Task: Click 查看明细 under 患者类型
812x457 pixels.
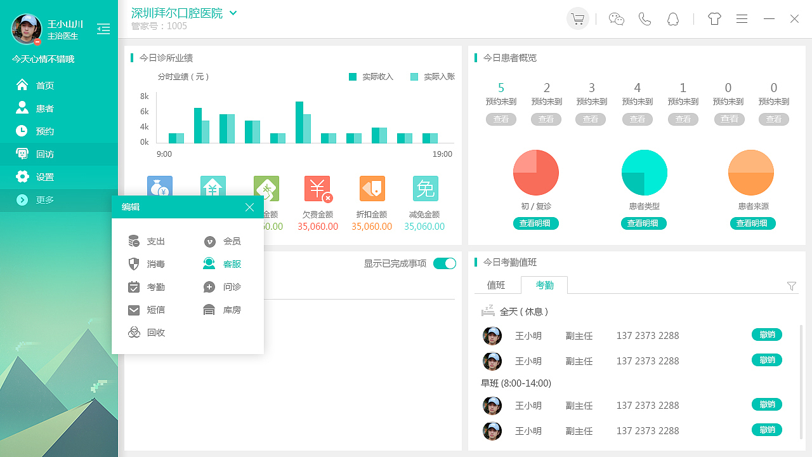Action: click(x=644, y=223)
